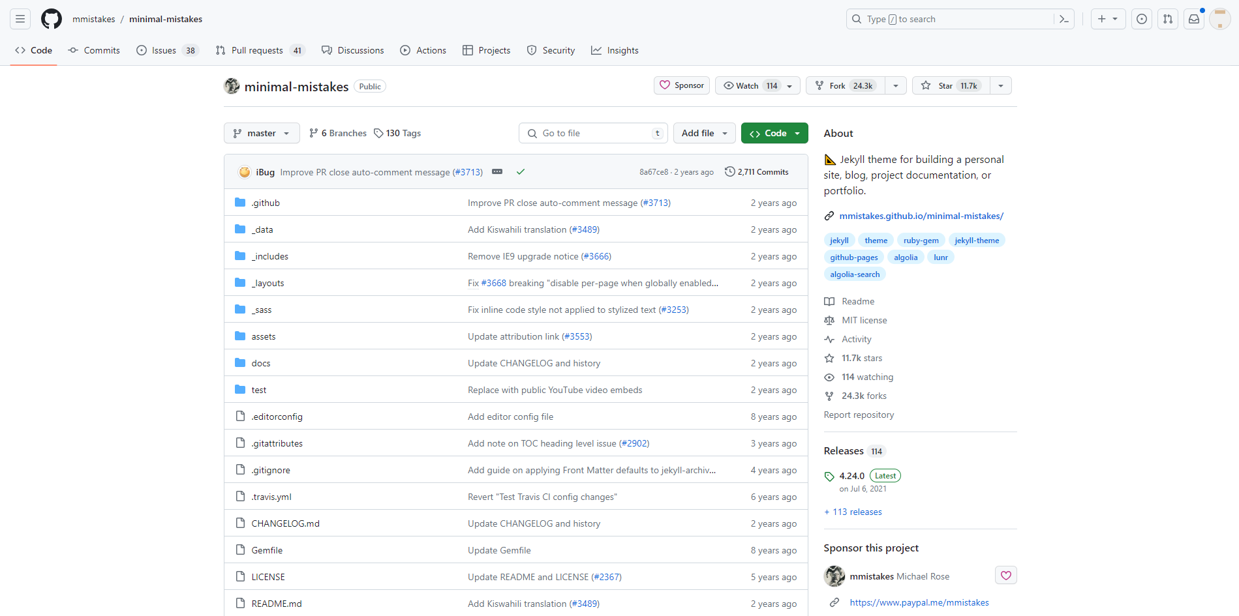Open the mmistakes.github.io website link
The width and height of the screenshot is (1239, 616).
click(921, 216)
